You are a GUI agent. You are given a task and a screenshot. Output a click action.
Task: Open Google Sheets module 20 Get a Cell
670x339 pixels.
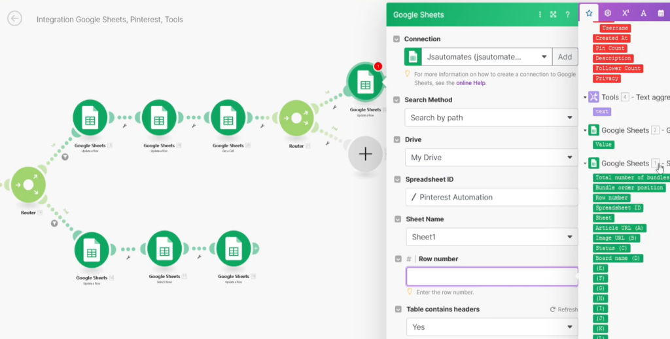(228, 117)
